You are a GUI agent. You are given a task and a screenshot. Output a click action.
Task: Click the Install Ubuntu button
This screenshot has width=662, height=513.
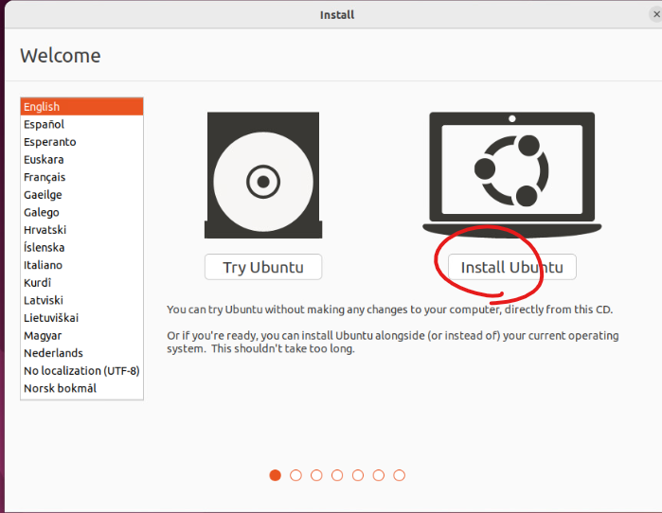click(x=511, y=267)
